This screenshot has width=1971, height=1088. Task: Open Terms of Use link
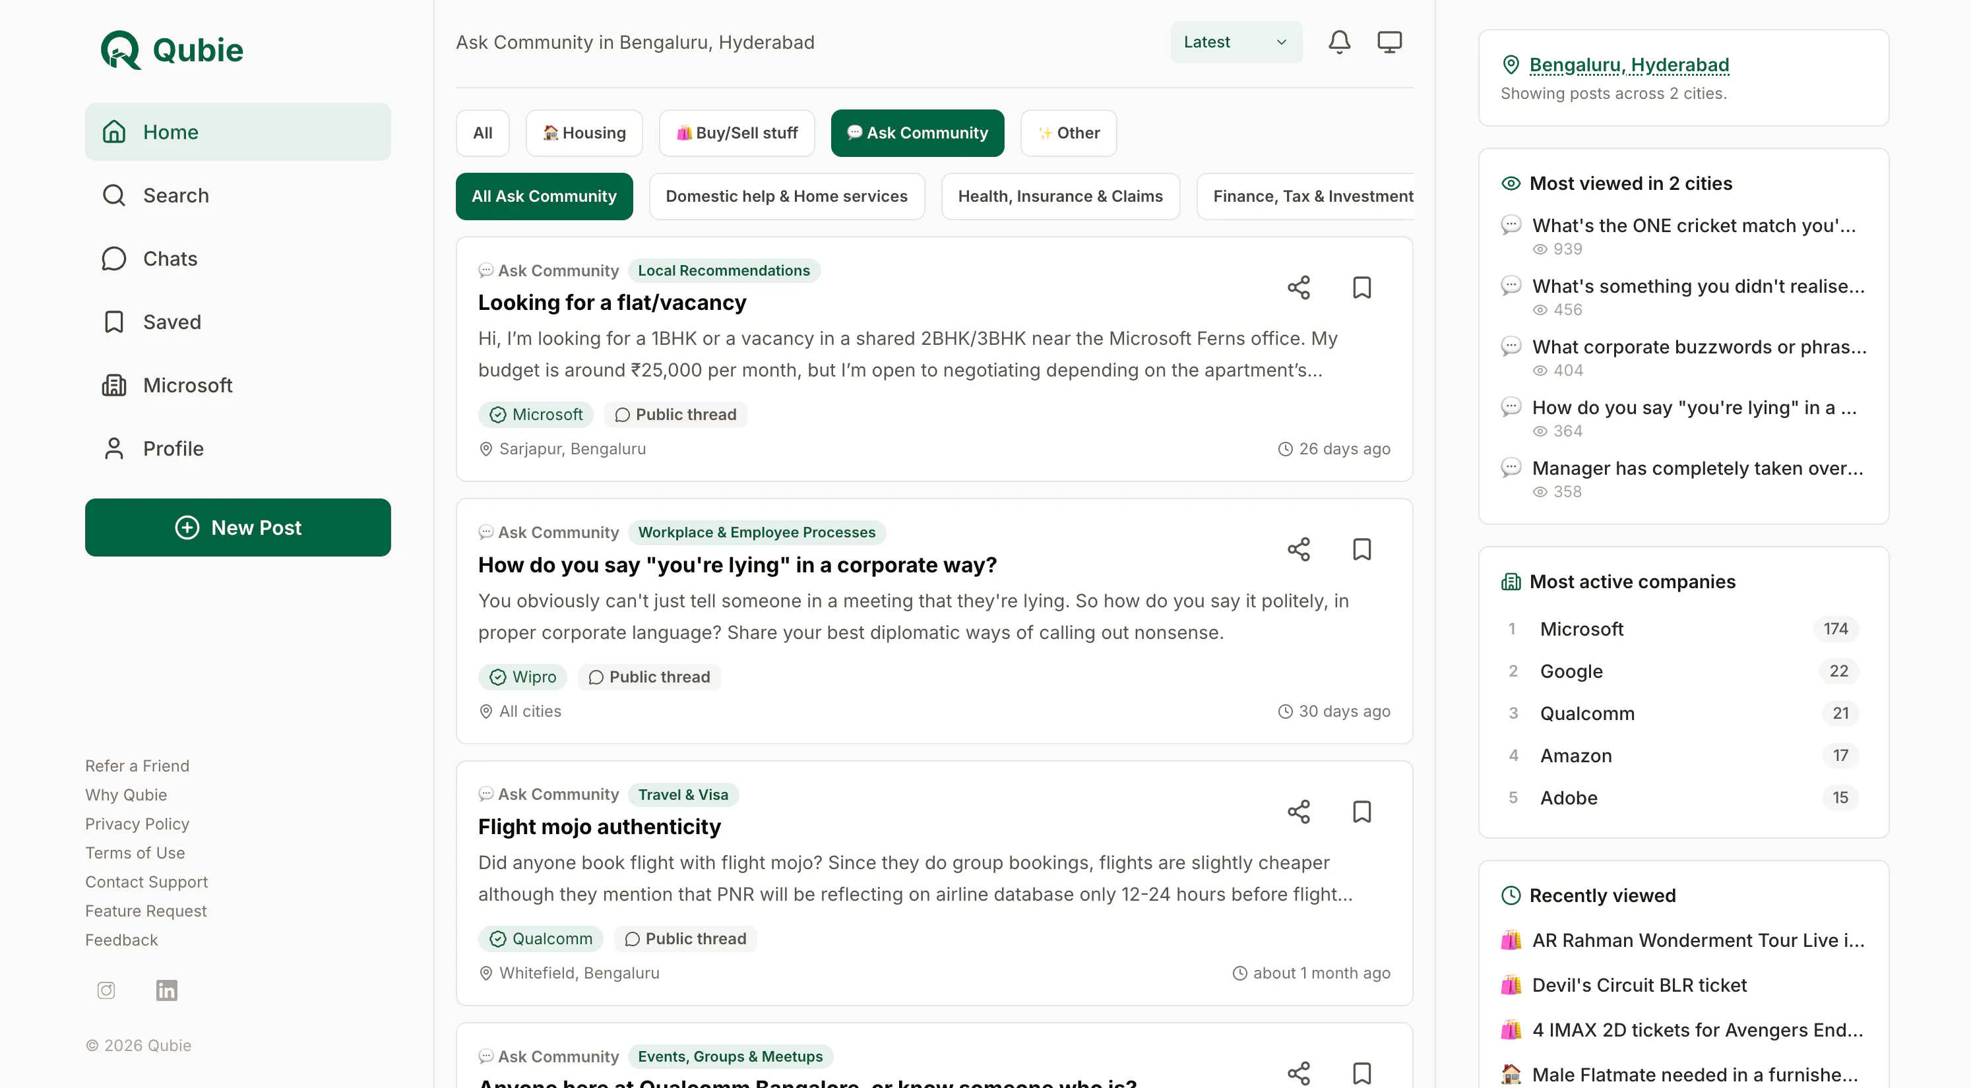(x=135, y=853)
